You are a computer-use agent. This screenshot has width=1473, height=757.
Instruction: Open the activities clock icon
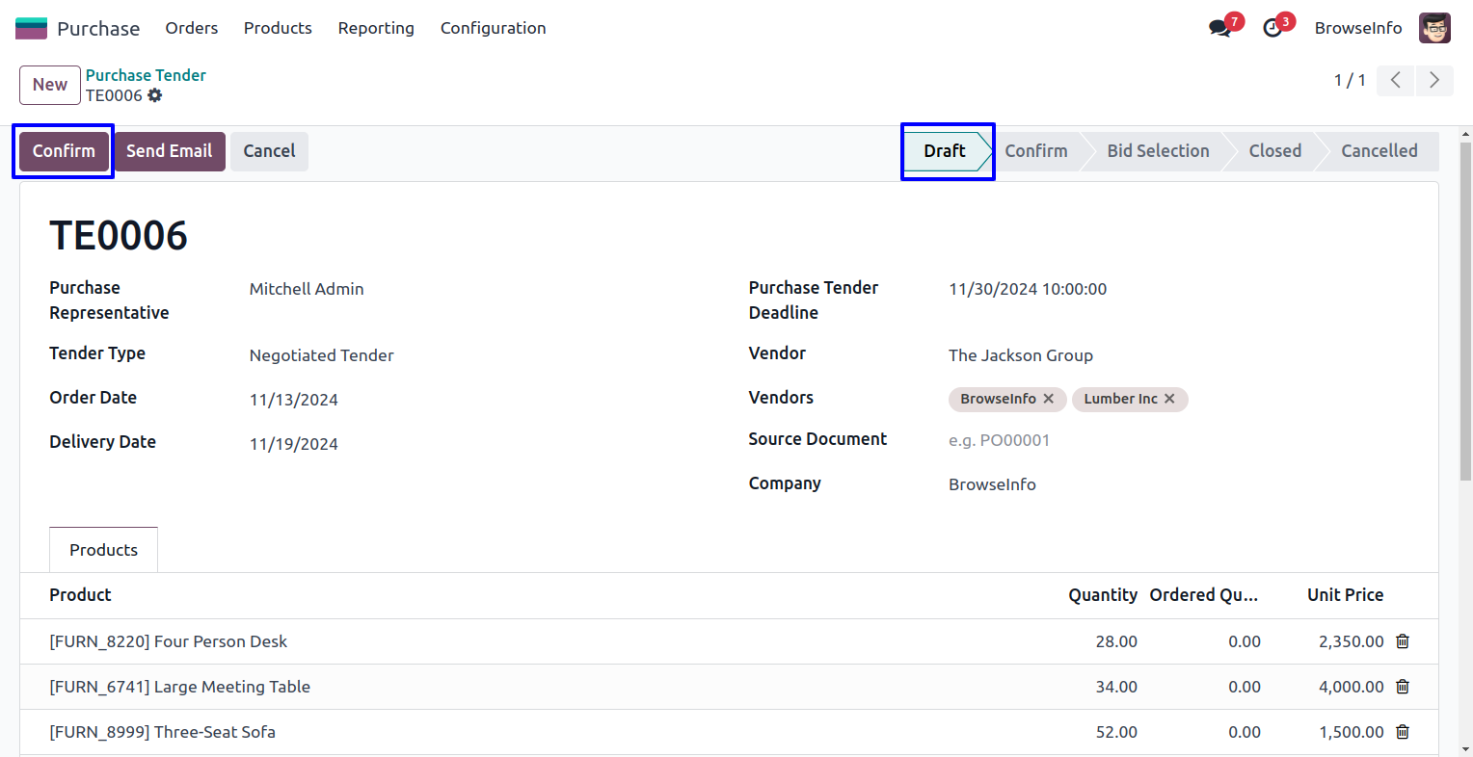(x=1272, y=28)
